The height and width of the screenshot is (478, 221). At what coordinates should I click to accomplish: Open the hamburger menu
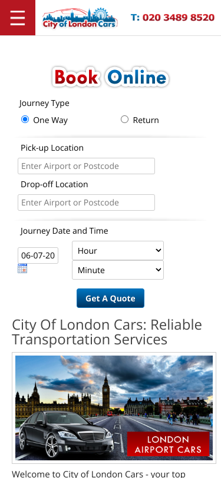coord(18,18)
